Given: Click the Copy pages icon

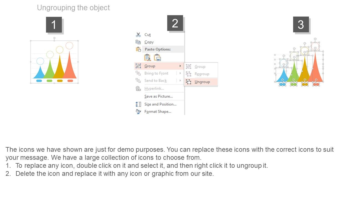Looking at the screenshot, I should [x=138, y=42].
